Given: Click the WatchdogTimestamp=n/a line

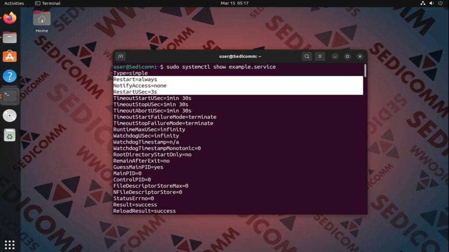Looking at the screenshot, I should [146, 142].
